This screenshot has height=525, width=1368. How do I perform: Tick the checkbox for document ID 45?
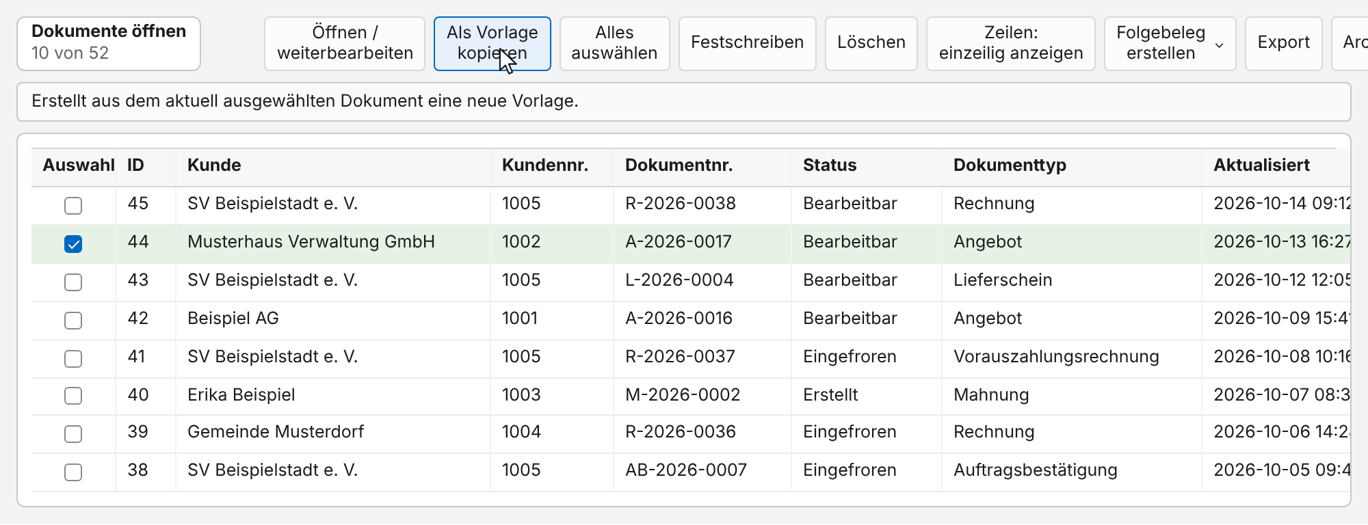pyautogui.click(x=73, y=205)
